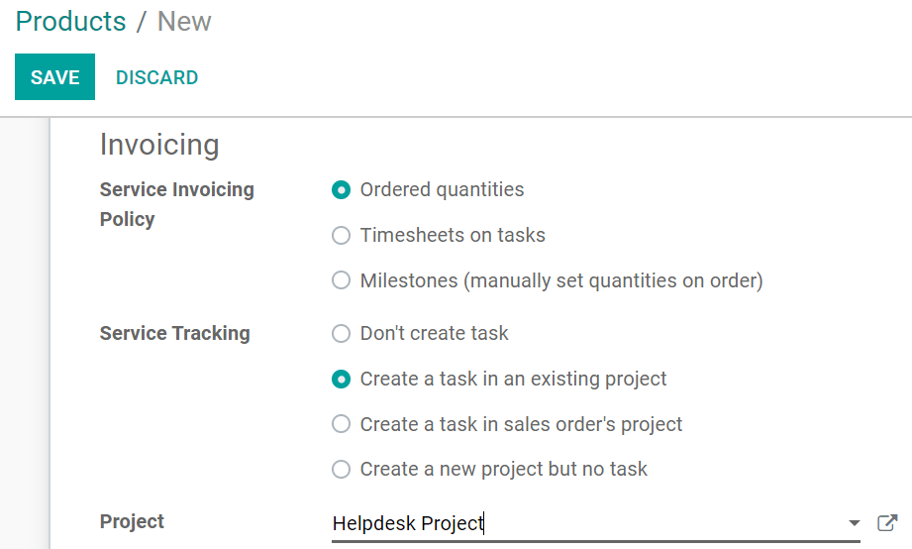Image resolution: width=912 pixels, height=549 pixels.
Task: Click the Helpdesk Project input field
Action: click(584, 523)
